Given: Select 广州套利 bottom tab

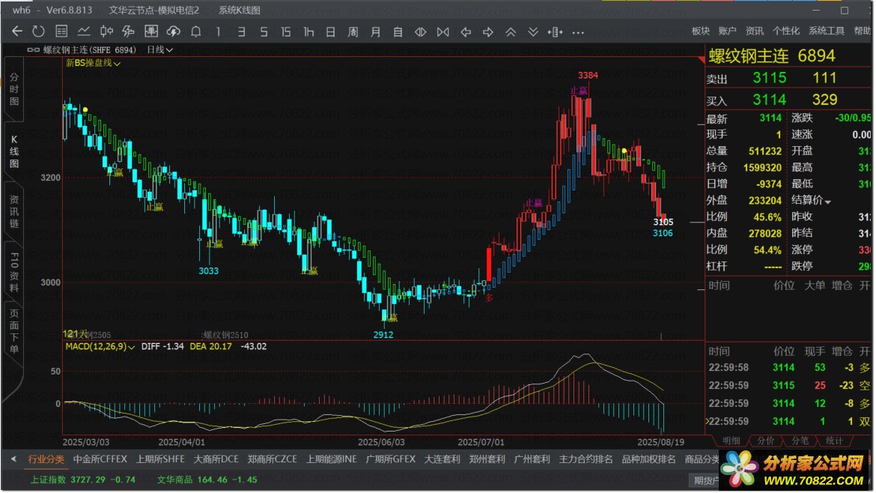Looking at the screenshot, I should (532, 459).
